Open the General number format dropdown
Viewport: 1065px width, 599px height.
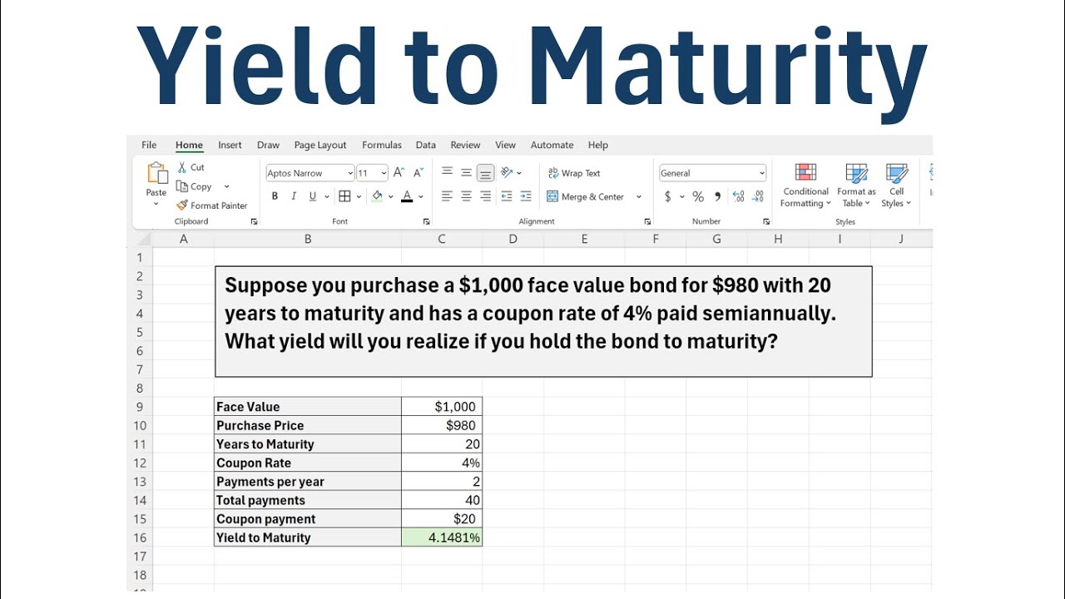click(761, 173)
